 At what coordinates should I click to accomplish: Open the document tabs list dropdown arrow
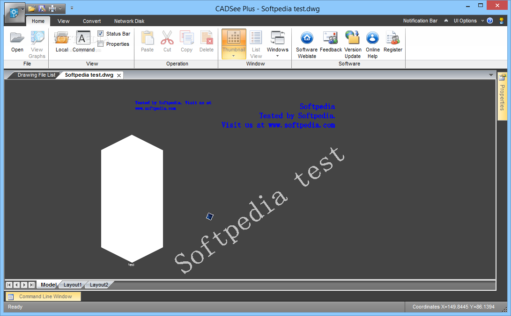[x=491, y=75]
